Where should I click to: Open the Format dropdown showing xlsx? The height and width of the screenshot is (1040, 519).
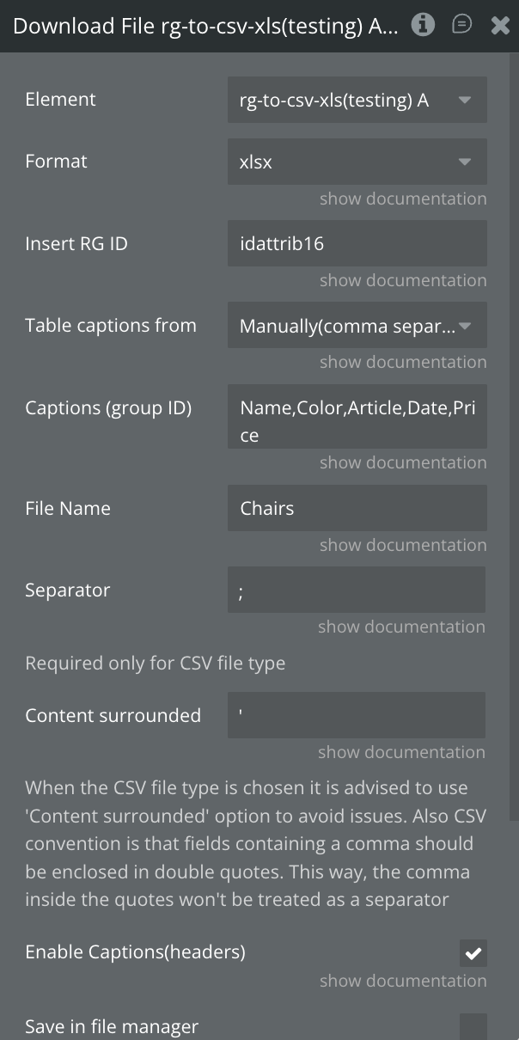[x=357, y=162]
